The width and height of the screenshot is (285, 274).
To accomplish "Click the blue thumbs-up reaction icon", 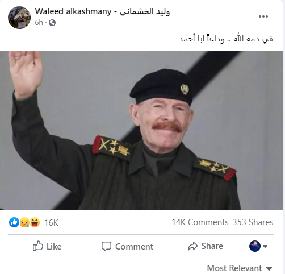I will 14,222.
